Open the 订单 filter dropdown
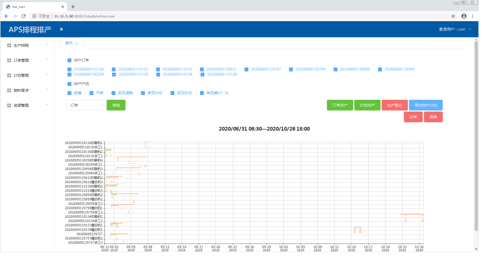Viewport: 485px width, 273px height. (x=86, y=105)
